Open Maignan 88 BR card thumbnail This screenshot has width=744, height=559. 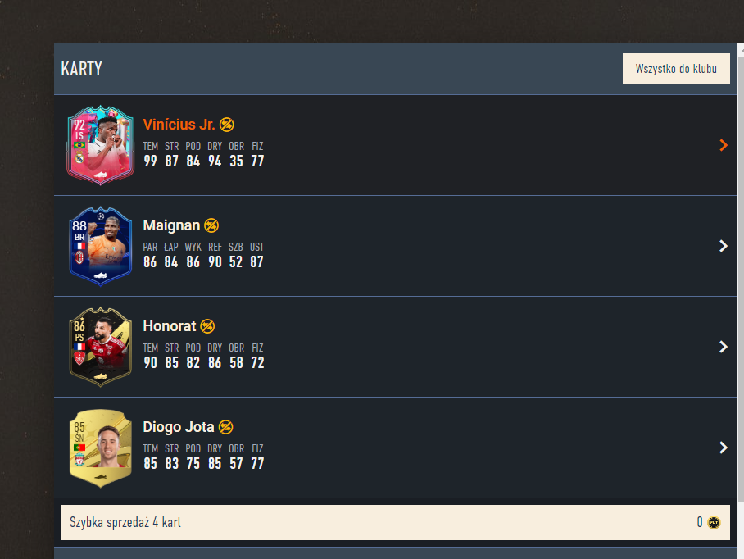click(x=100, y=246)
